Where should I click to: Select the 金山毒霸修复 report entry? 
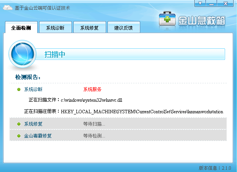(x=38, y=136)
